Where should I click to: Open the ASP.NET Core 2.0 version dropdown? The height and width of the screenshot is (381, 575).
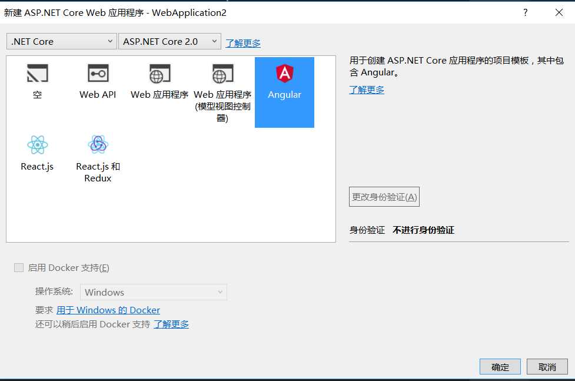(x=169, y=41)
